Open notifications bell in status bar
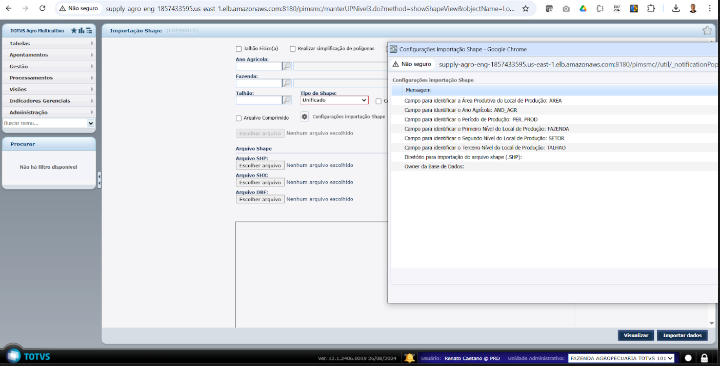This screenshot has width=720, height=366. (409, 358)
